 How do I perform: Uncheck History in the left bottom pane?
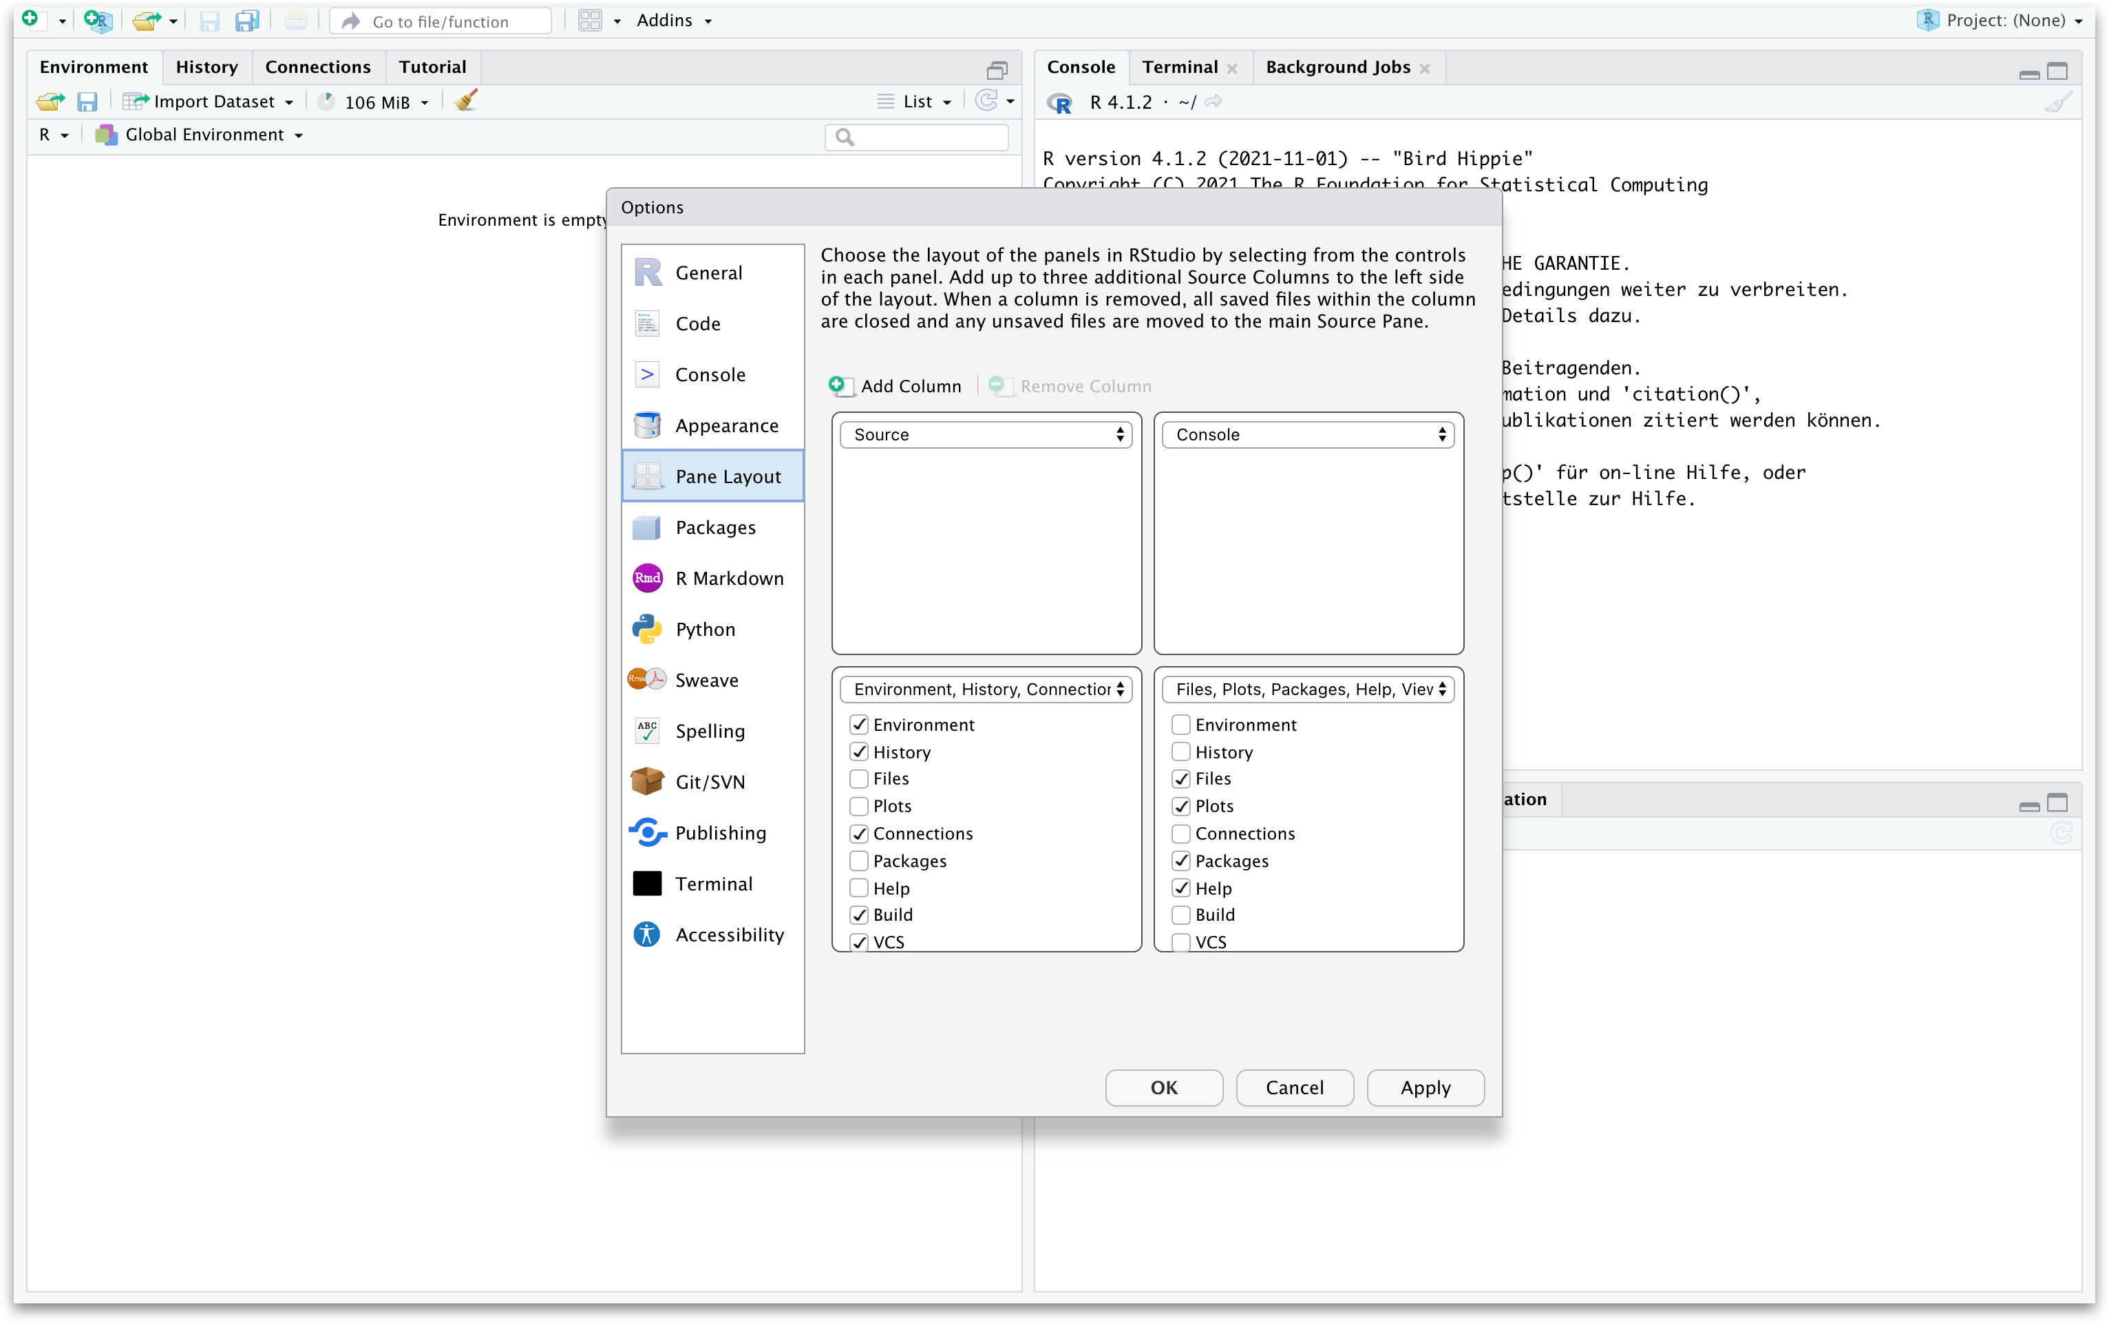pyautogui.click(x=859, y=751)
